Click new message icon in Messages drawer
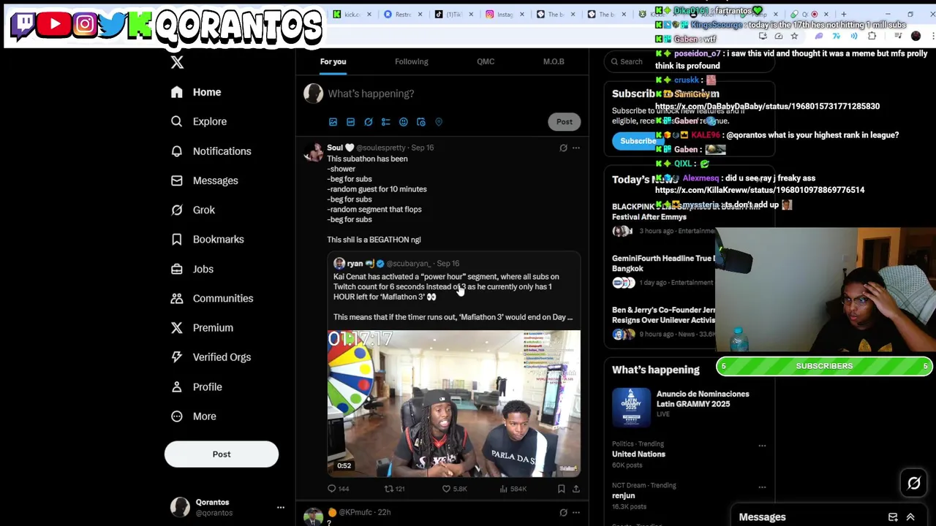The image size is (936, 526). coord(893,517)
